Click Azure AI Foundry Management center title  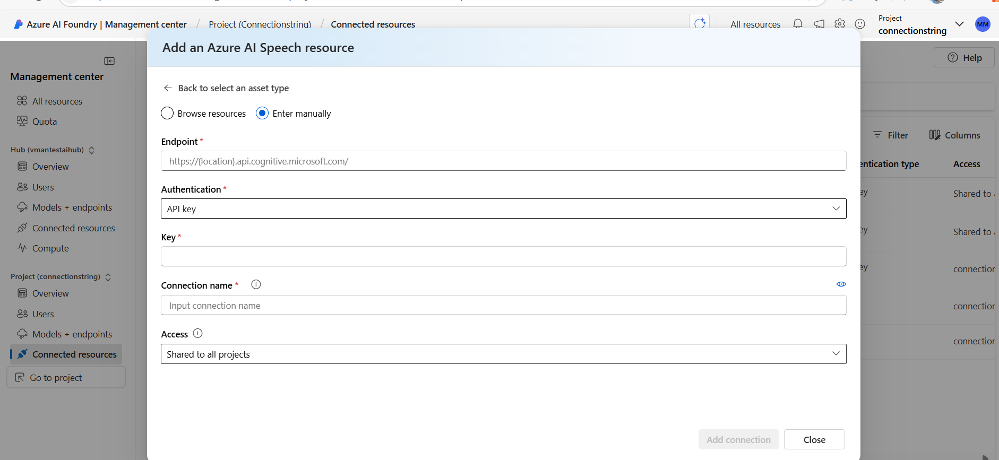(107, 24)
